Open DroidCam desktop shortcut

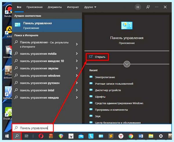click(x=8, y=113)
